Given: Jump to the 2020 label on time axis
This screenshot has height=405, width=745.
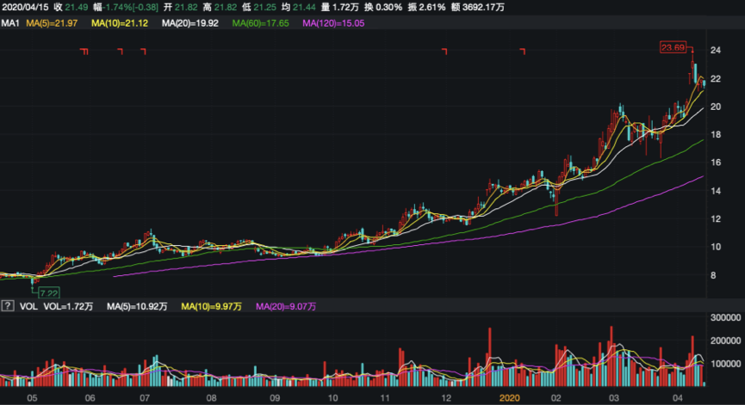Looking at the screenshot, I should (x=511, y=398).
